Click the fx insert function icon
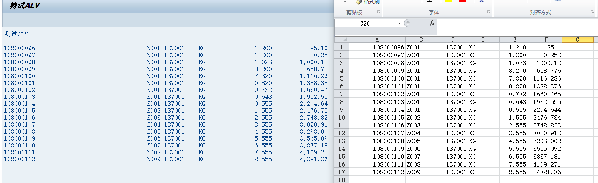The height and width of the screenshot is (183, 598). pos(432,23)
